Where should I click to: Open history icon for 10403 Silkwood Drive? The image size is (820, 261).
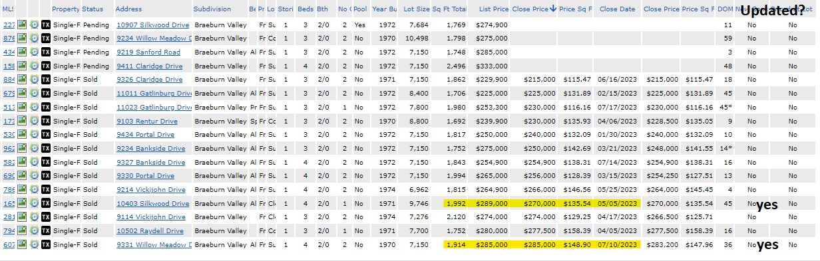point(34,204)
